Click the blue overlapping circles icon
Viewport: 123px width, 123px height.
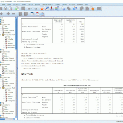pyautogui.click(x=63, y=9)
